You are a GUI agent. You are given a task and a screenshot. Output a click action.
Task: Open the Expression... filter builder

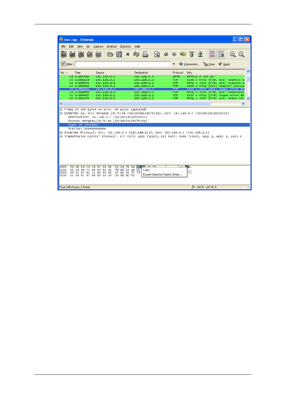click(189, 64)
